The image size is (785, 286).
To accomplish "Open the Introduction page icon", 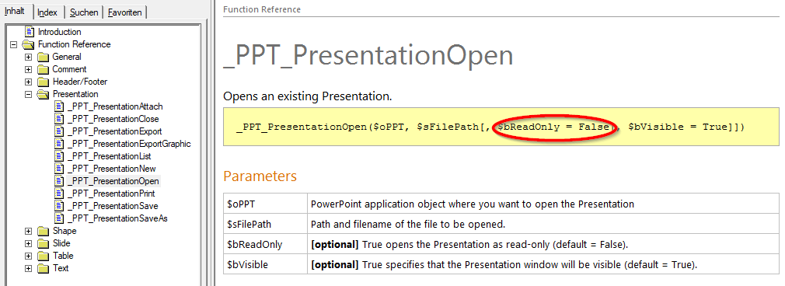I will (x=30, y=32).
